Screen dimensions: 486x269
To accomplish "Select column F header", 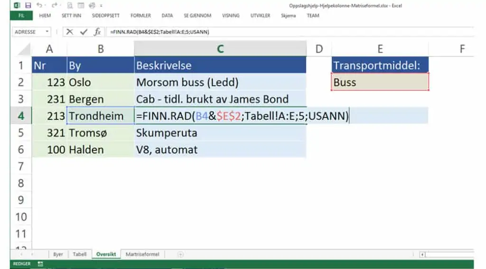I will pyautogui.click(x=462, y=49).
